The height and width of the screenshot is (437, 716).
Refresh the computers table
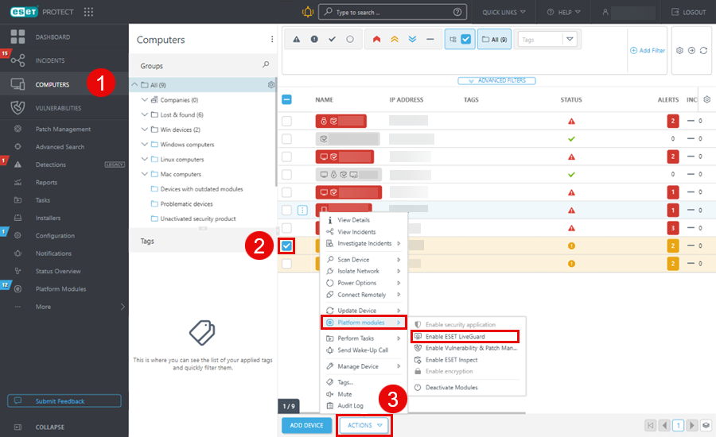coord(704,50)
